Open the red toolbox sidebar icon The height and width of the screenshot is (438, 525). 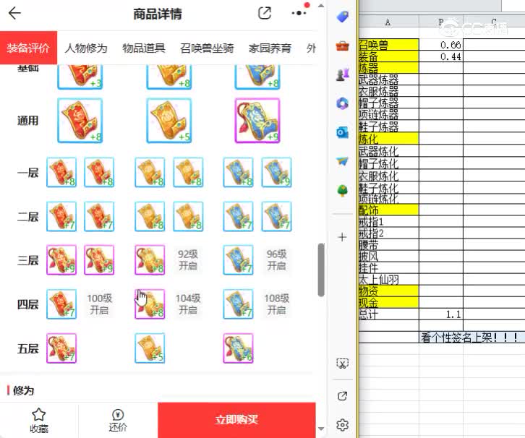coord(342,46)
